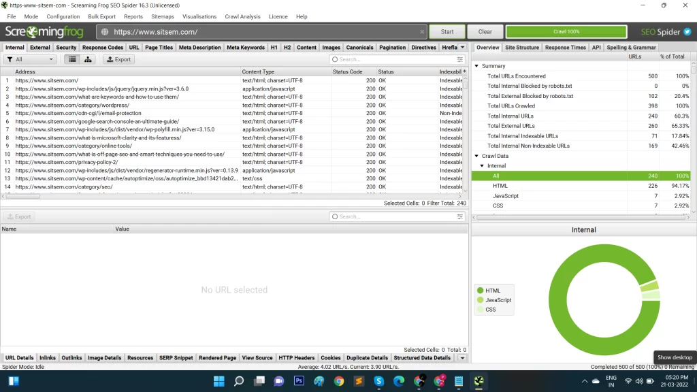Start the crawl
697x392 pixels.
pyautogui.click(x=447, y=32)
